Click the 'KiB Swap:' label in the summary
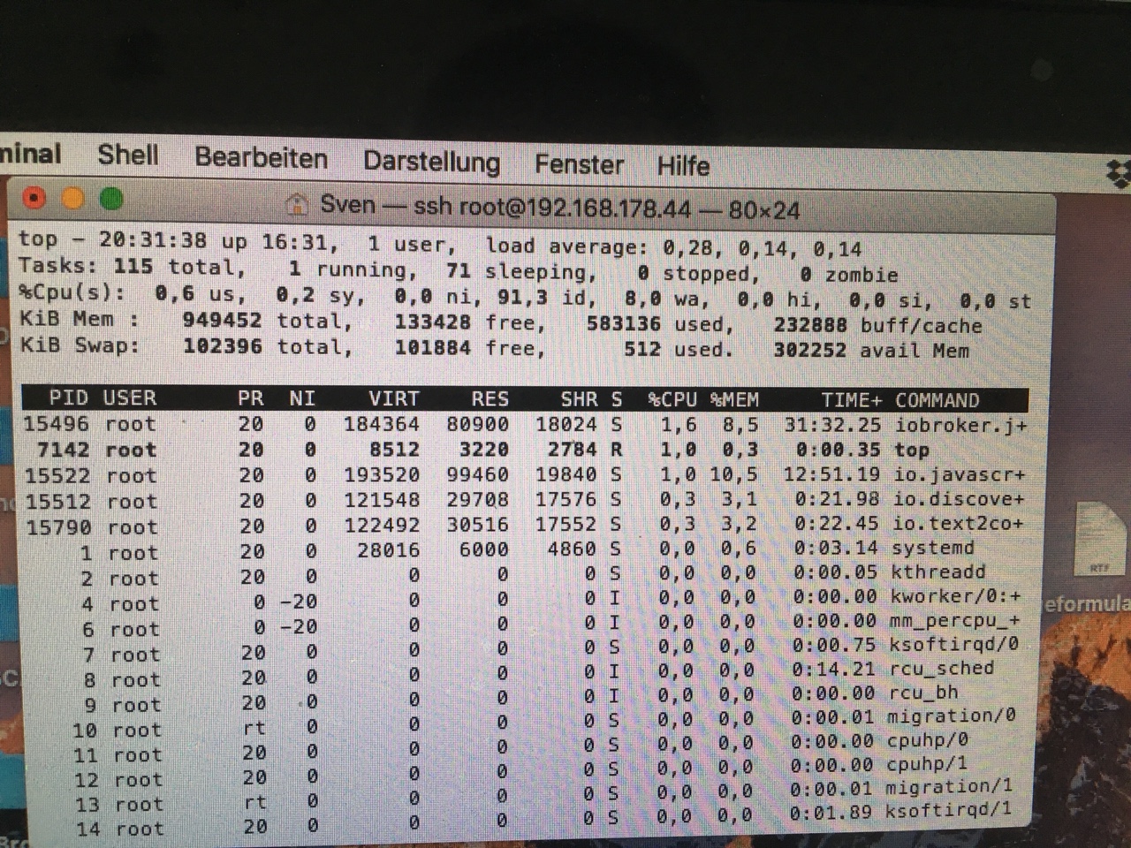This screenshot has height=848, width=1131. click(x=80, y=344)
